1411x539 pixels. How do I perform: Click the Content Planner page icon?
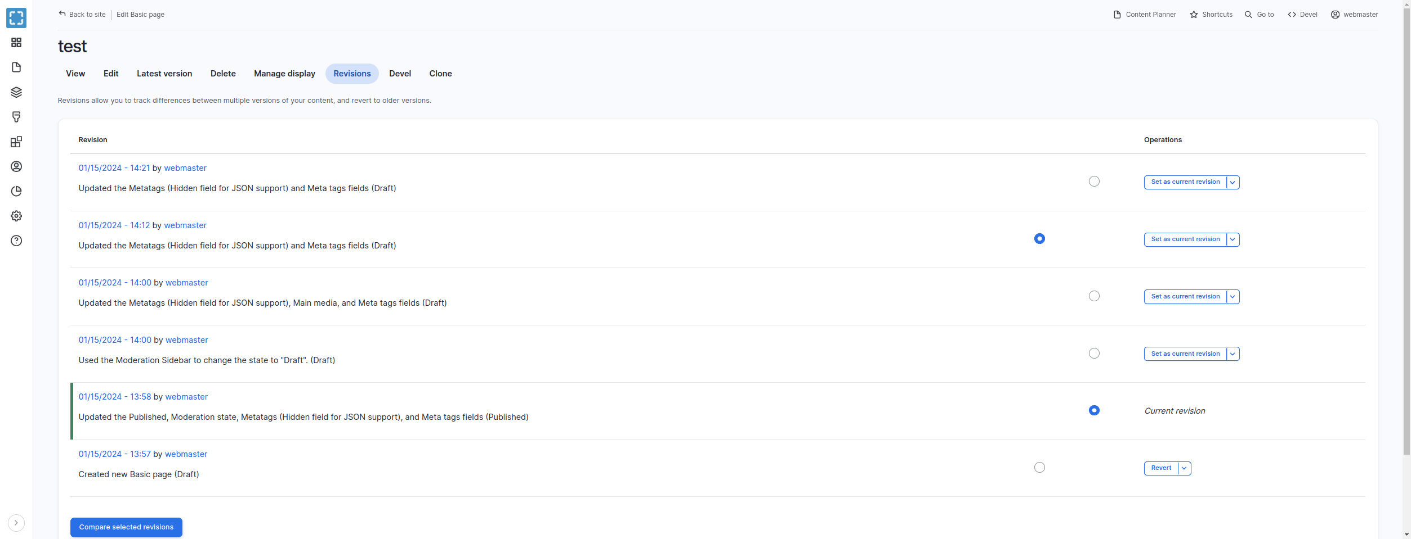[1117, 15]
